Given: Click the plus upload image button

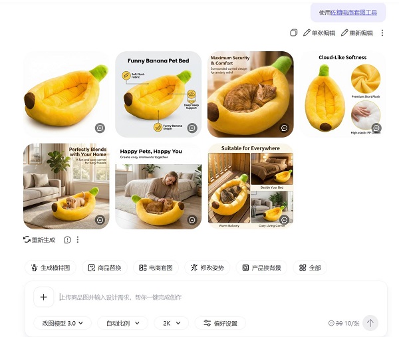Looking at the screenshot, I should tap(43, 297).
